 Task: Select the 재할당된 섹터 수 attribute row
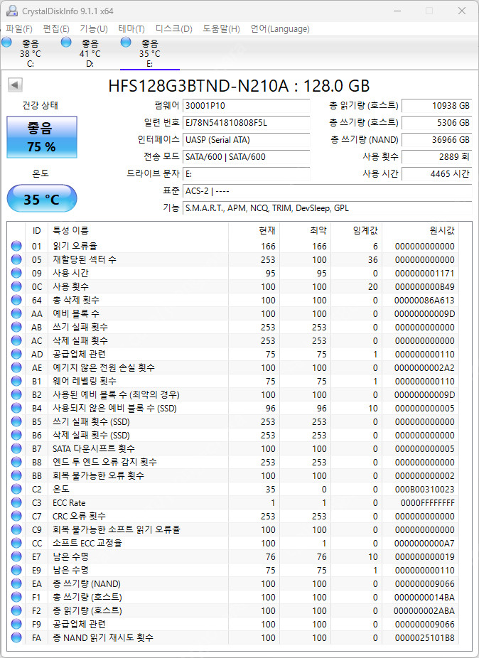pyautogui.click(x=235, y=259)
